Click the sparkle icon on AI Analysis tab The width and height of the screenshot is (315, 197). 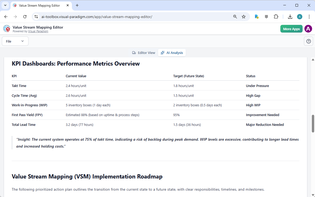162,53
